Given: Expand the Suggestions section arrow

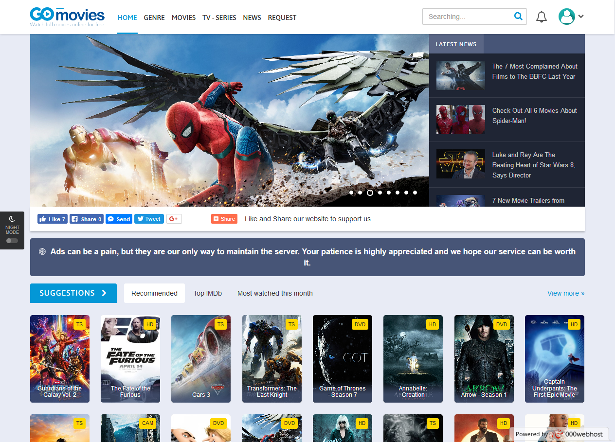Looking at the screenshot, I should click(104, 293).
